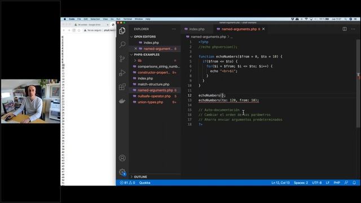Open the View menu
The height and width of the screenshot is (203, 361).
[x=105, y=19]
